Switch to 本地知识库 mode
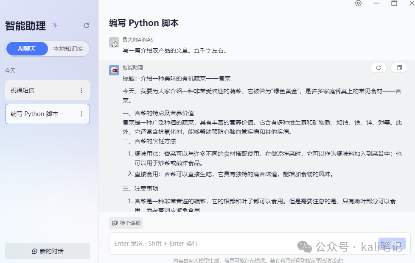 tap(68, 49)
